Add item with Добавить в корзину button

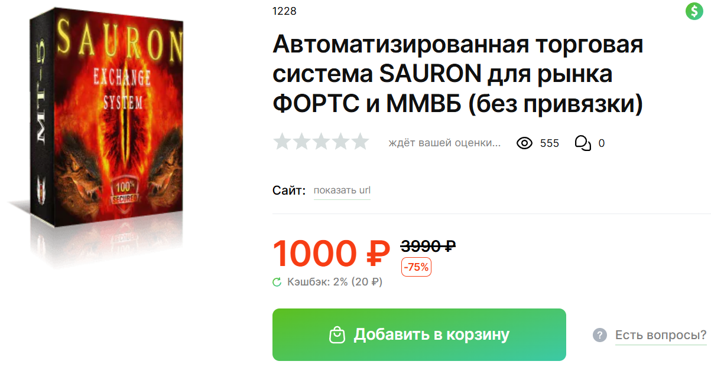click(419, 334)
